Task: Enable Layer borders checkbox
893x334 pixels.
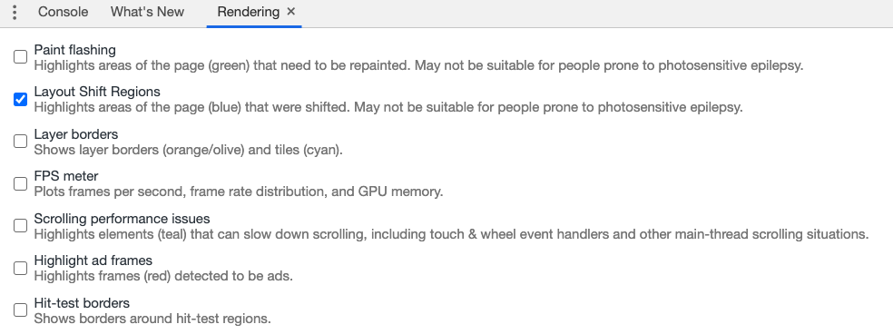Action: pos(21,141)
